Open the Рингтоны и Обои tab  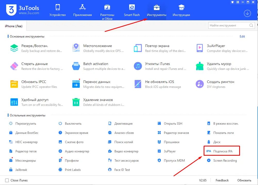click(107, 12)
